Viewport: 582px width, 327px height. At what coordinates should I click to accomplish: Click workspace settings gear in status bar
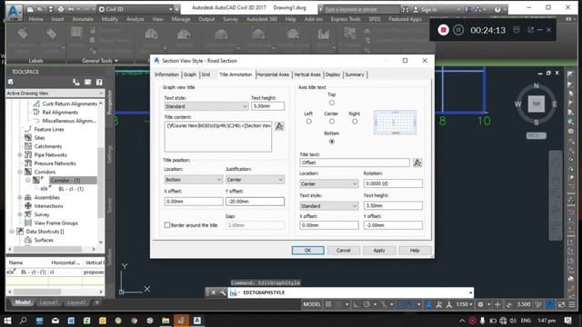480,304
